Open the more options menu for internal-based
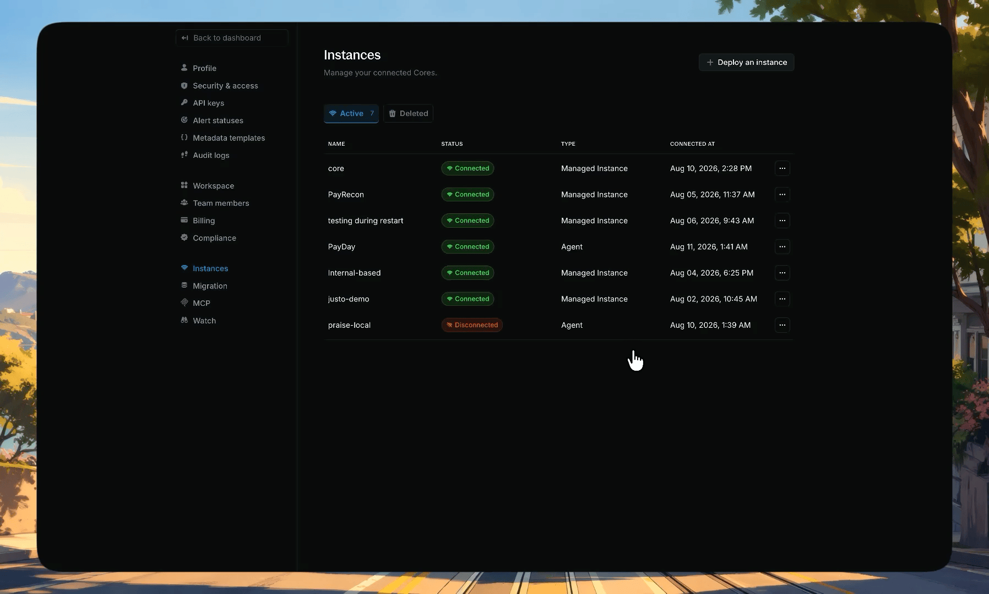Screen dimensions: 989x594 tap(782, 273)
